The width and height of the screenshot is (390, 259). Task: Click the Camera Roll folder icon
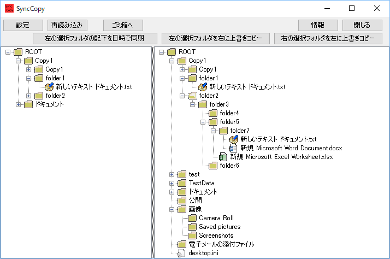(x=192, y=218)
